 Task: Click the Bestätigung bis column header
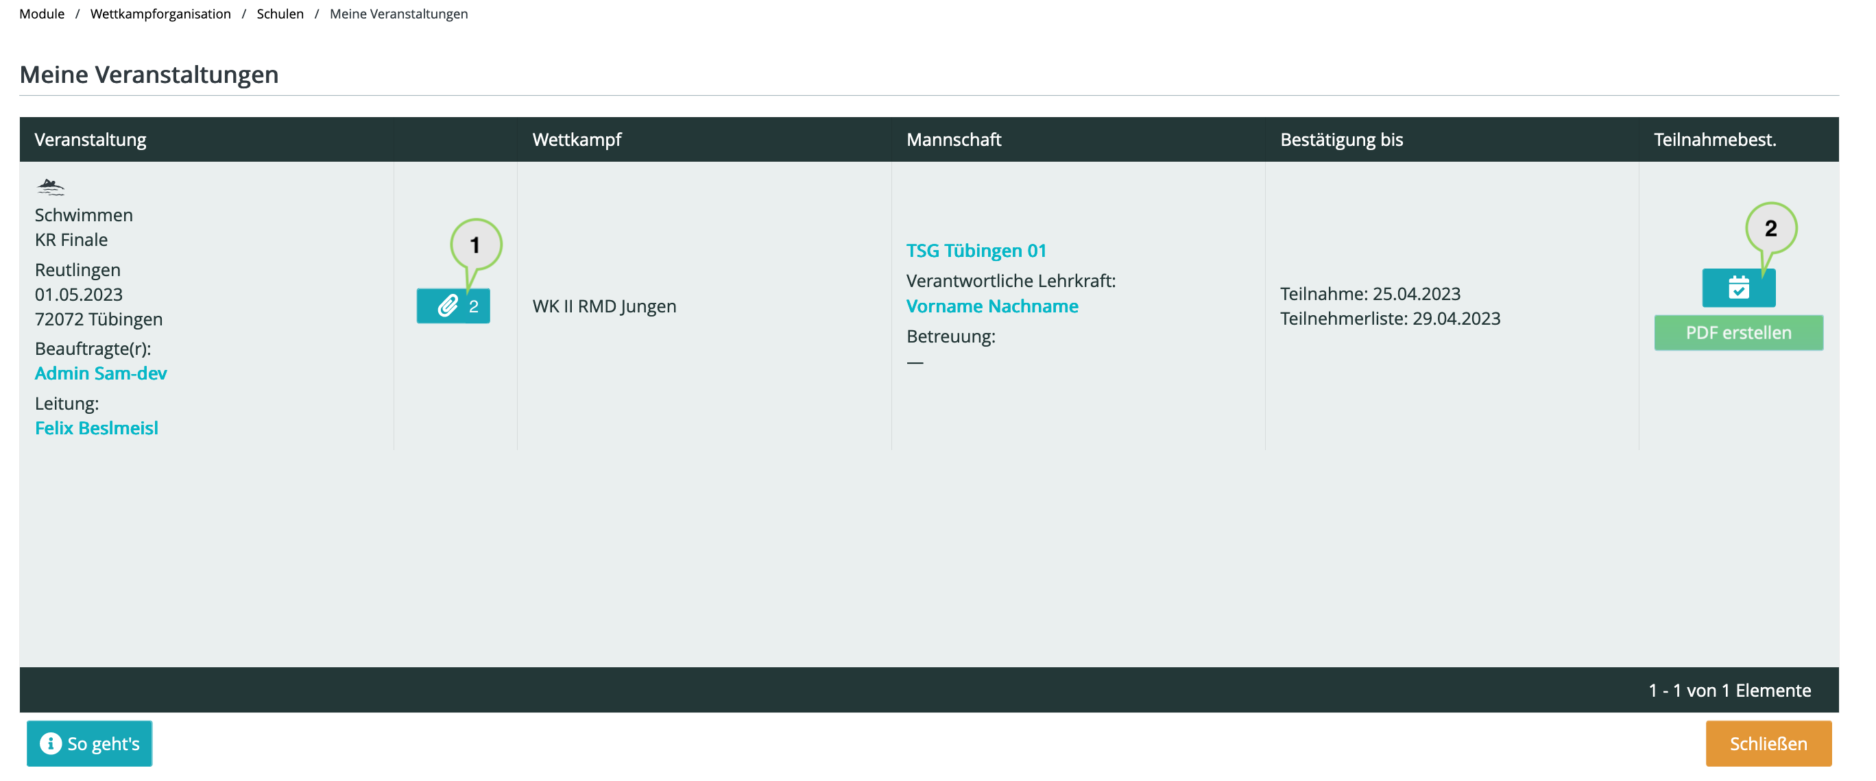coord(1340,139)
